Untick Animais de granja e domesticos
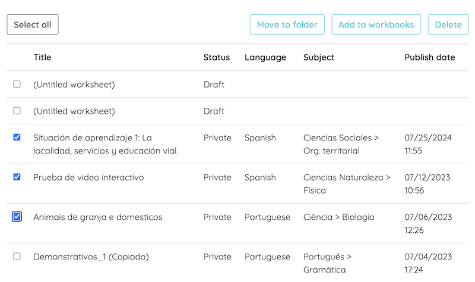Viewport: 475px width, 282px height. (x=17, y=217)
